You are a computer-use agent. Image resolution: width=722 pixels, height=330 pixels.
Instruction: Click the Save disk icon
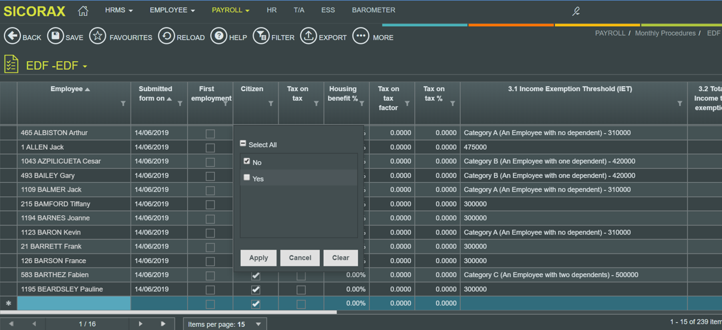[x=55, y=36]
